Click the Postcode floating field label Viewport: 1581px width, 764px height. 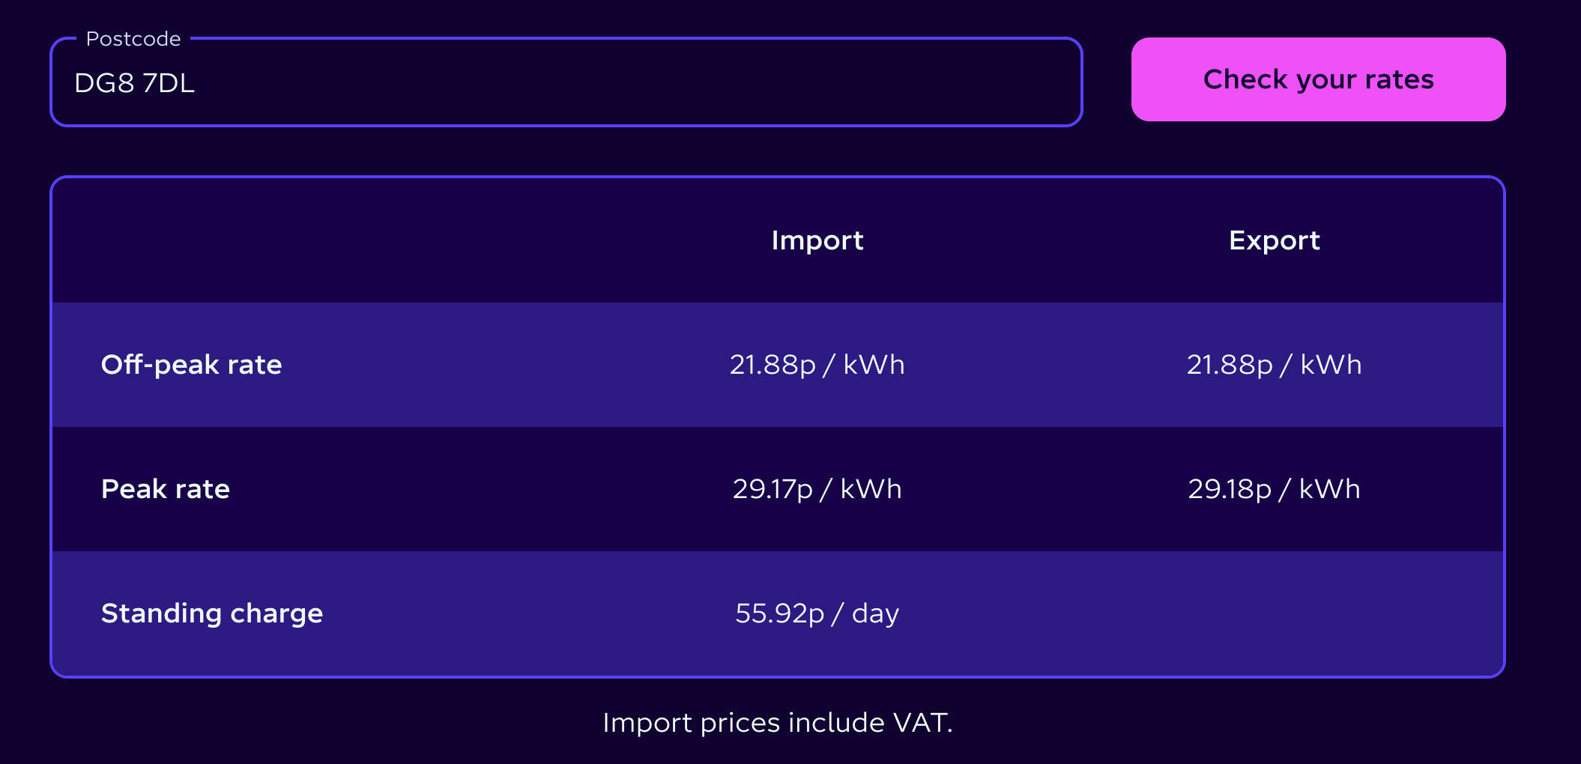(133, 39)
